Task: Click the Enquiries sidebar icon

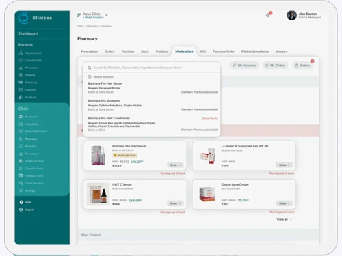Action: point(21,90)
